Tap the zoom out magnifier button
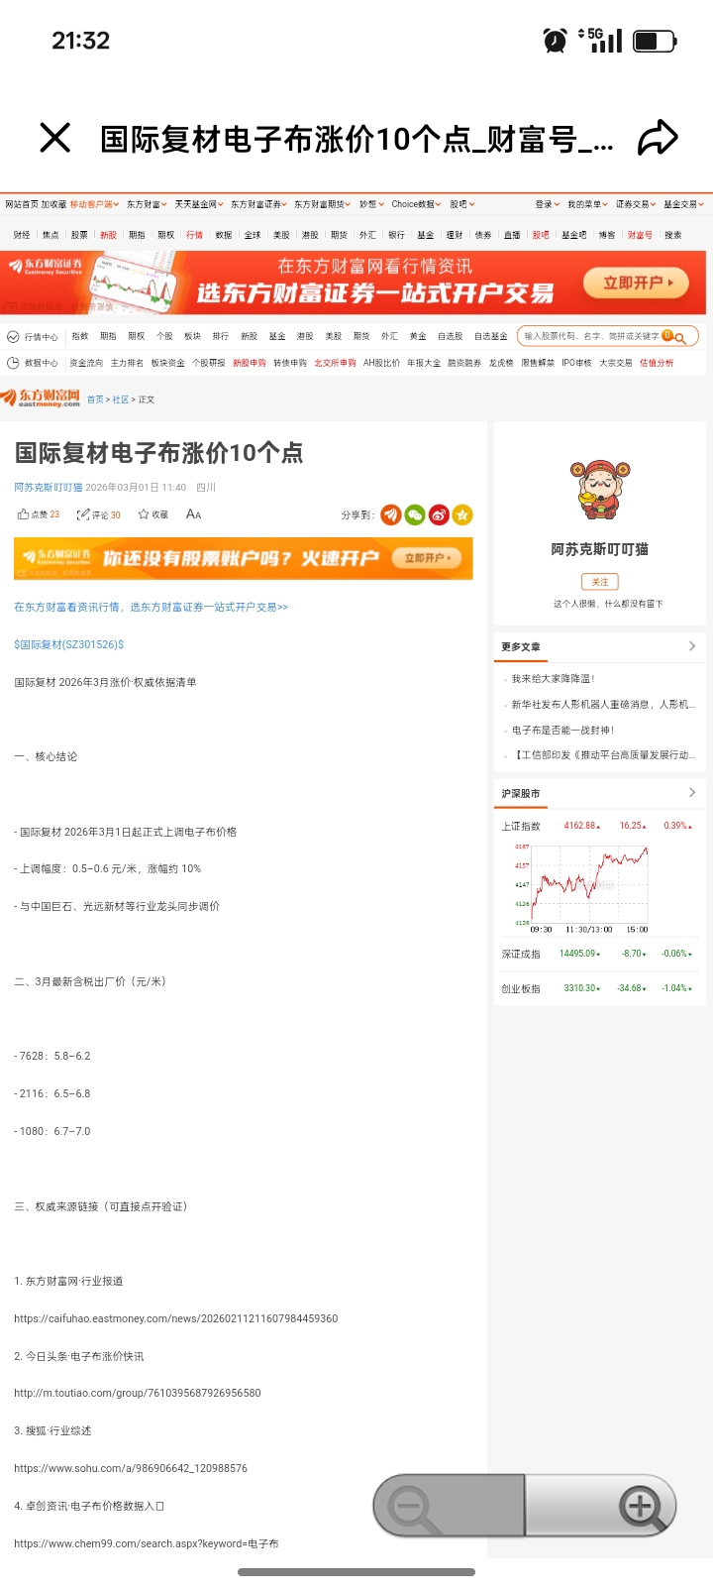This screenshot has height=1590, width=713. pos(449,1507)
